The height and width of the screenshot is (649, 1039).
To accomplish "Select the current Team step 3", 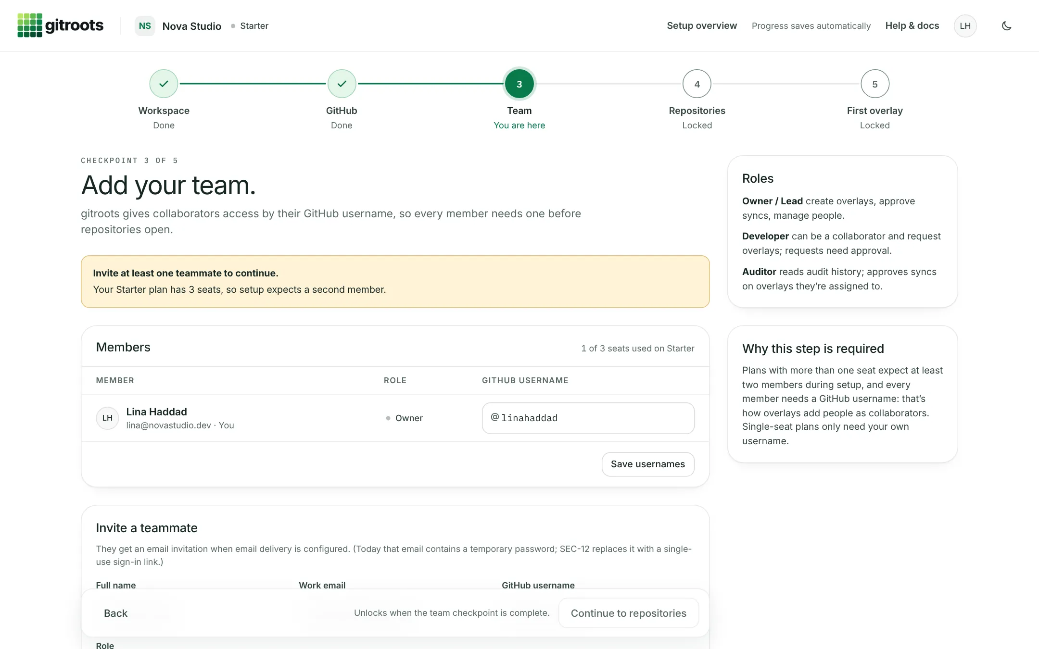I will [519, 84].
